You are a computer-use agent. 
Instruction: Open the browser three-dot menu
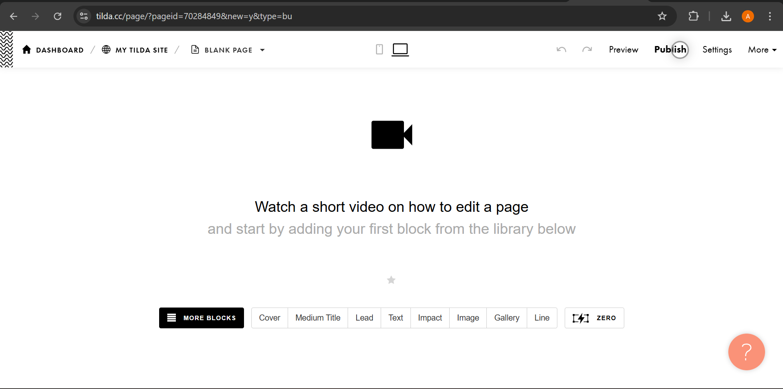pos(770,16)
